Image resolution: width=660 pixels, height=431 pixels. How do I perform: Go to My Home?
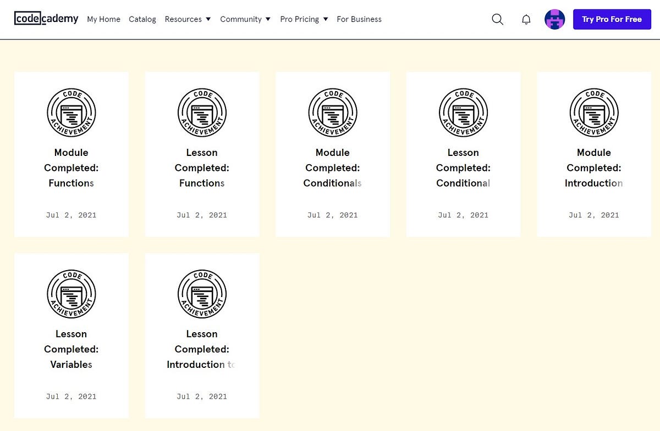pyautogui.click(x=103, y=19)
